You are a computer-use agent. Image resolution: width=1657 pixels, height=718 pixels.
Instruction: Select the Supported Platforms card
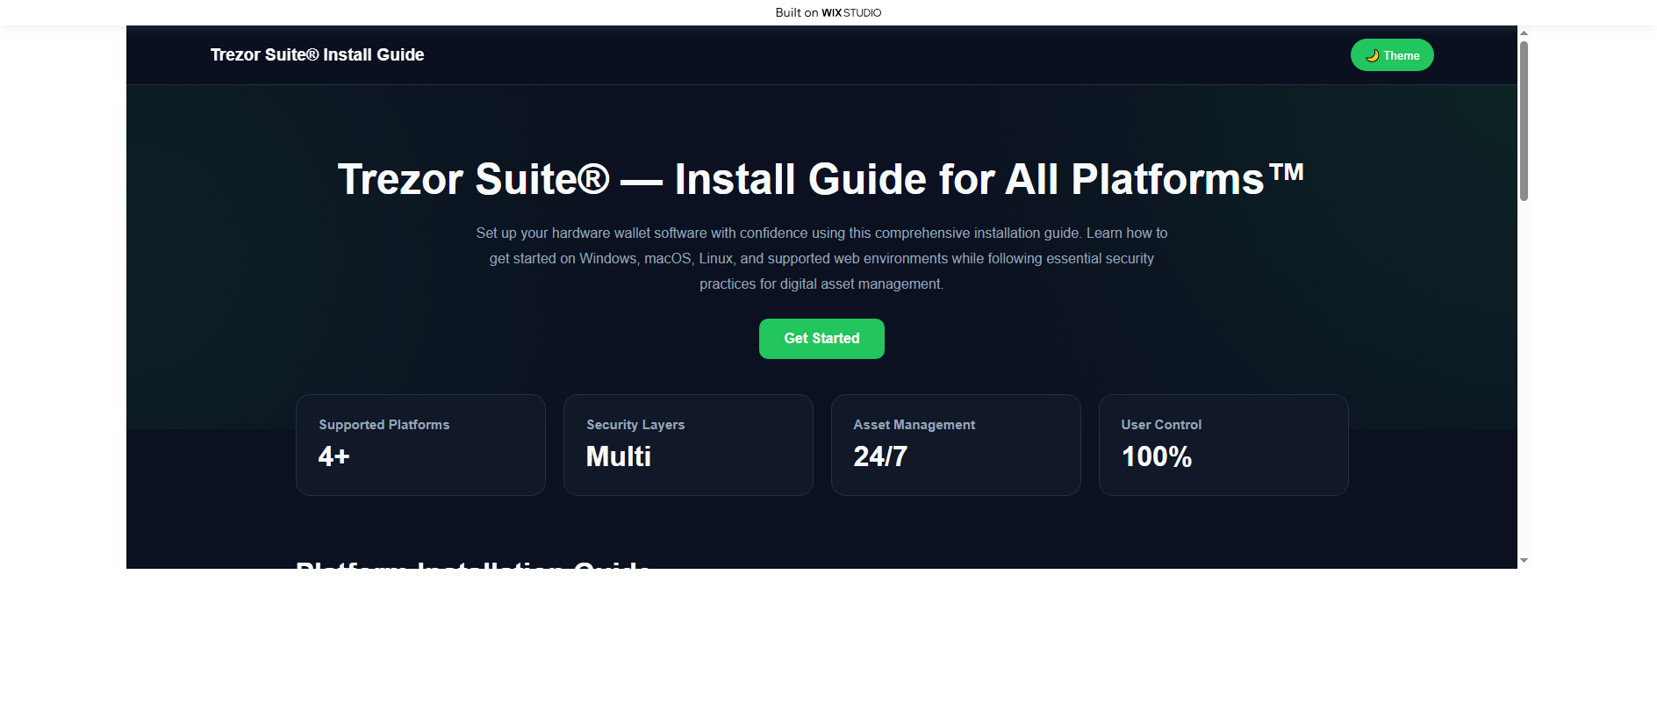click(x=420, y=445)
